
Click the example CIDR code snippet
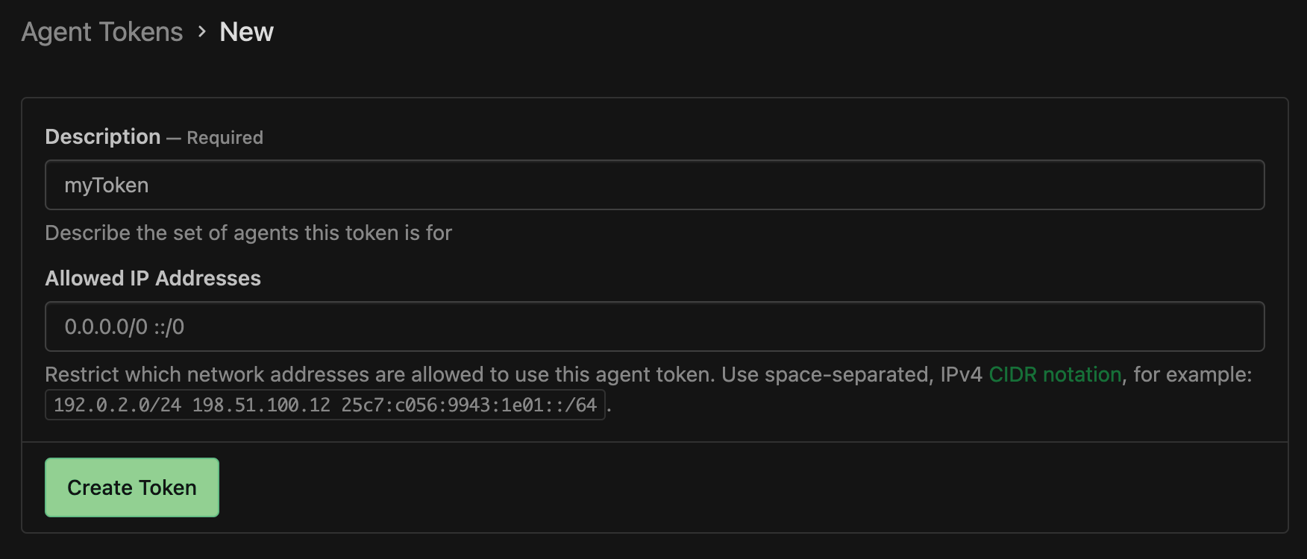pyautogui.click(x=325, y=405)
